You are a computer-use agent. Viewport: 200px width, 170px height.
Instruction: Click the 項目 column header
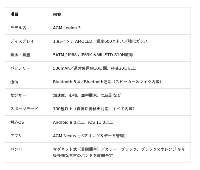click(x=14, y=14)
